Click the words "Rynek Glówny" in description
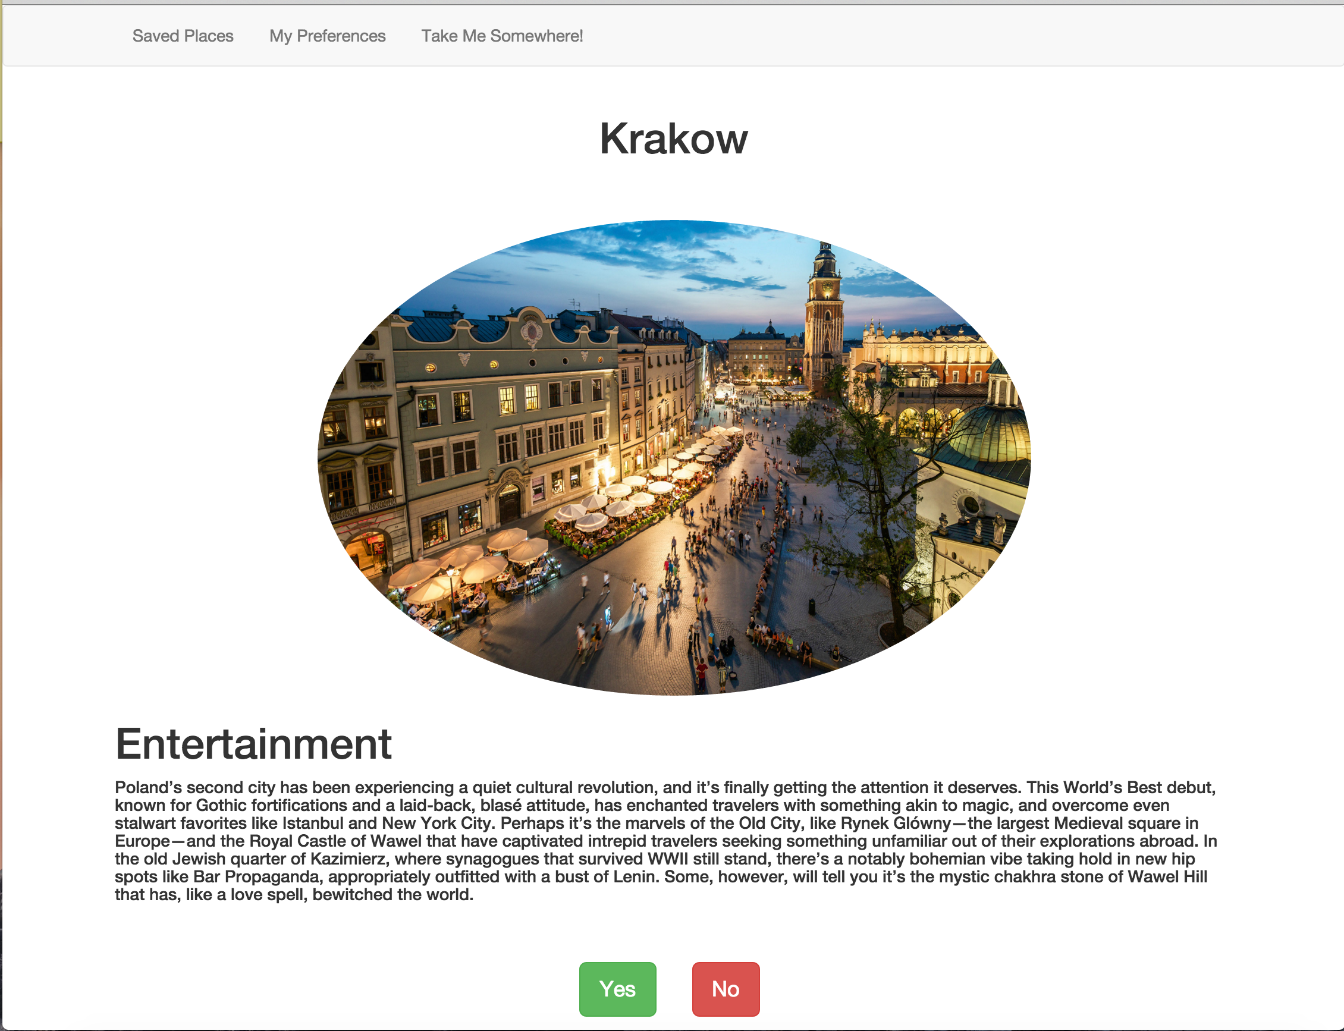Image resolution: width=1344 pixels, height=1031 pixels. [x=896, y=823]
